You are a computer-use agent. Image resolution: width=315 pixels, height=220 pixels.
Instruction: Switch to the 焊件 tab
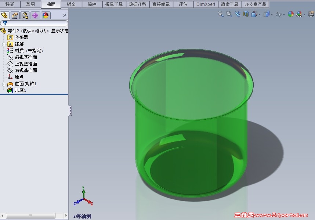[92, 4]
